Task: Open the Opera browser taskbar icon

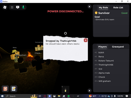Action: (45, 96)
